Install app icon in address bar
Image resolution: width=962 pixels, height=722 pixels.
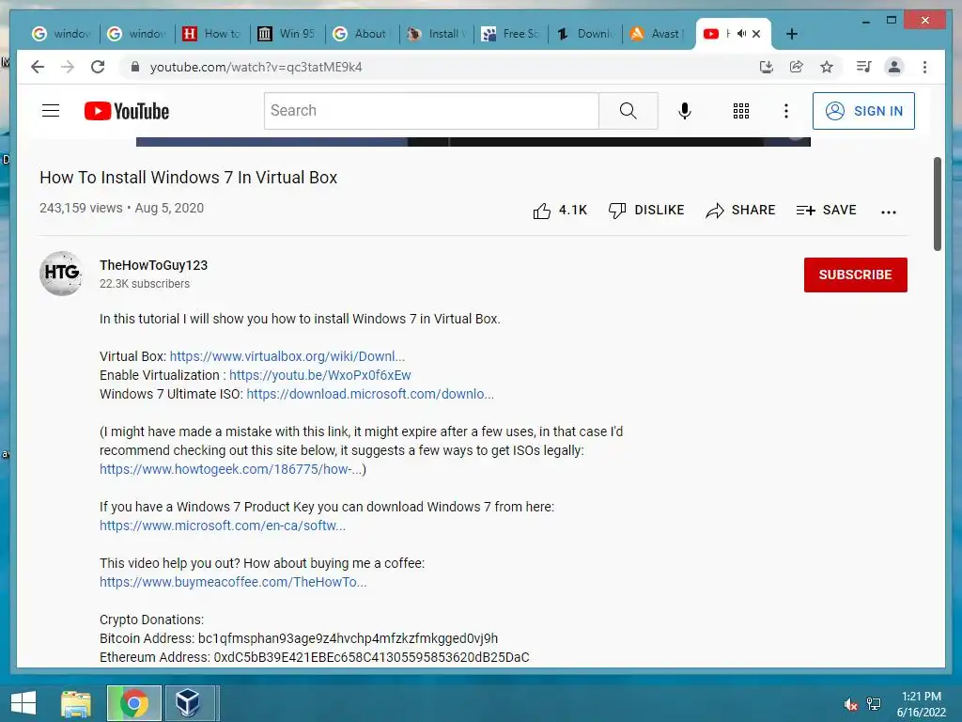tap(766, 67)
